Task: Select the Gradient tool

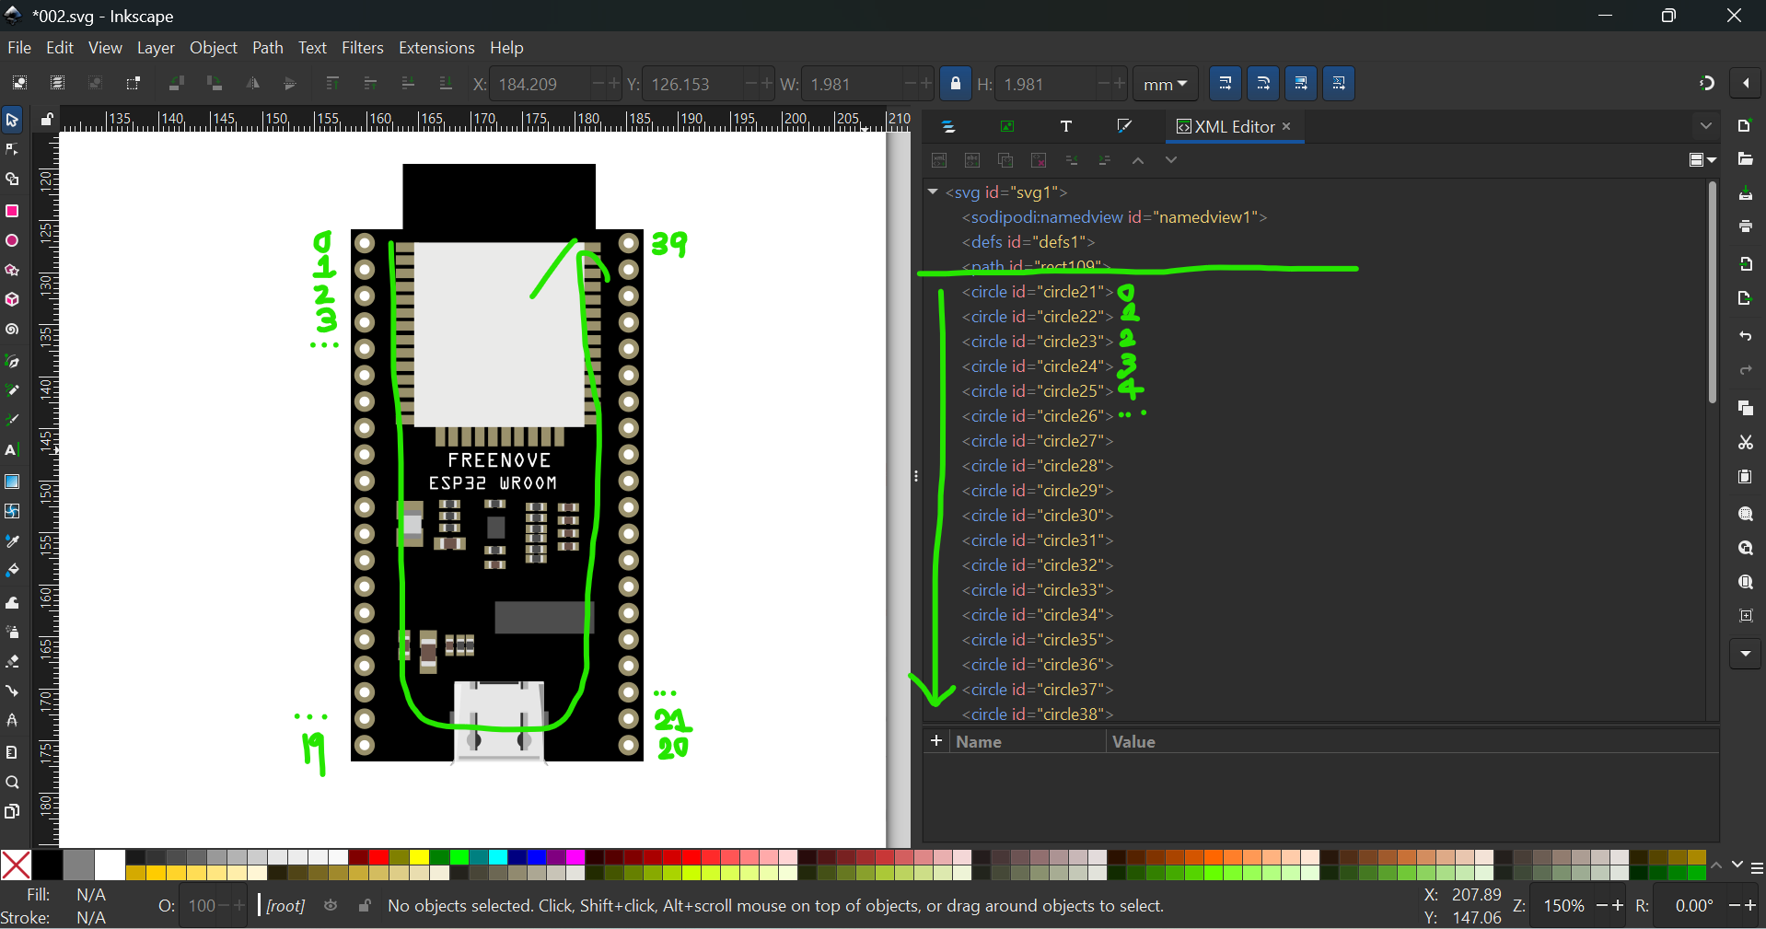Action: [x=12, y=482]
